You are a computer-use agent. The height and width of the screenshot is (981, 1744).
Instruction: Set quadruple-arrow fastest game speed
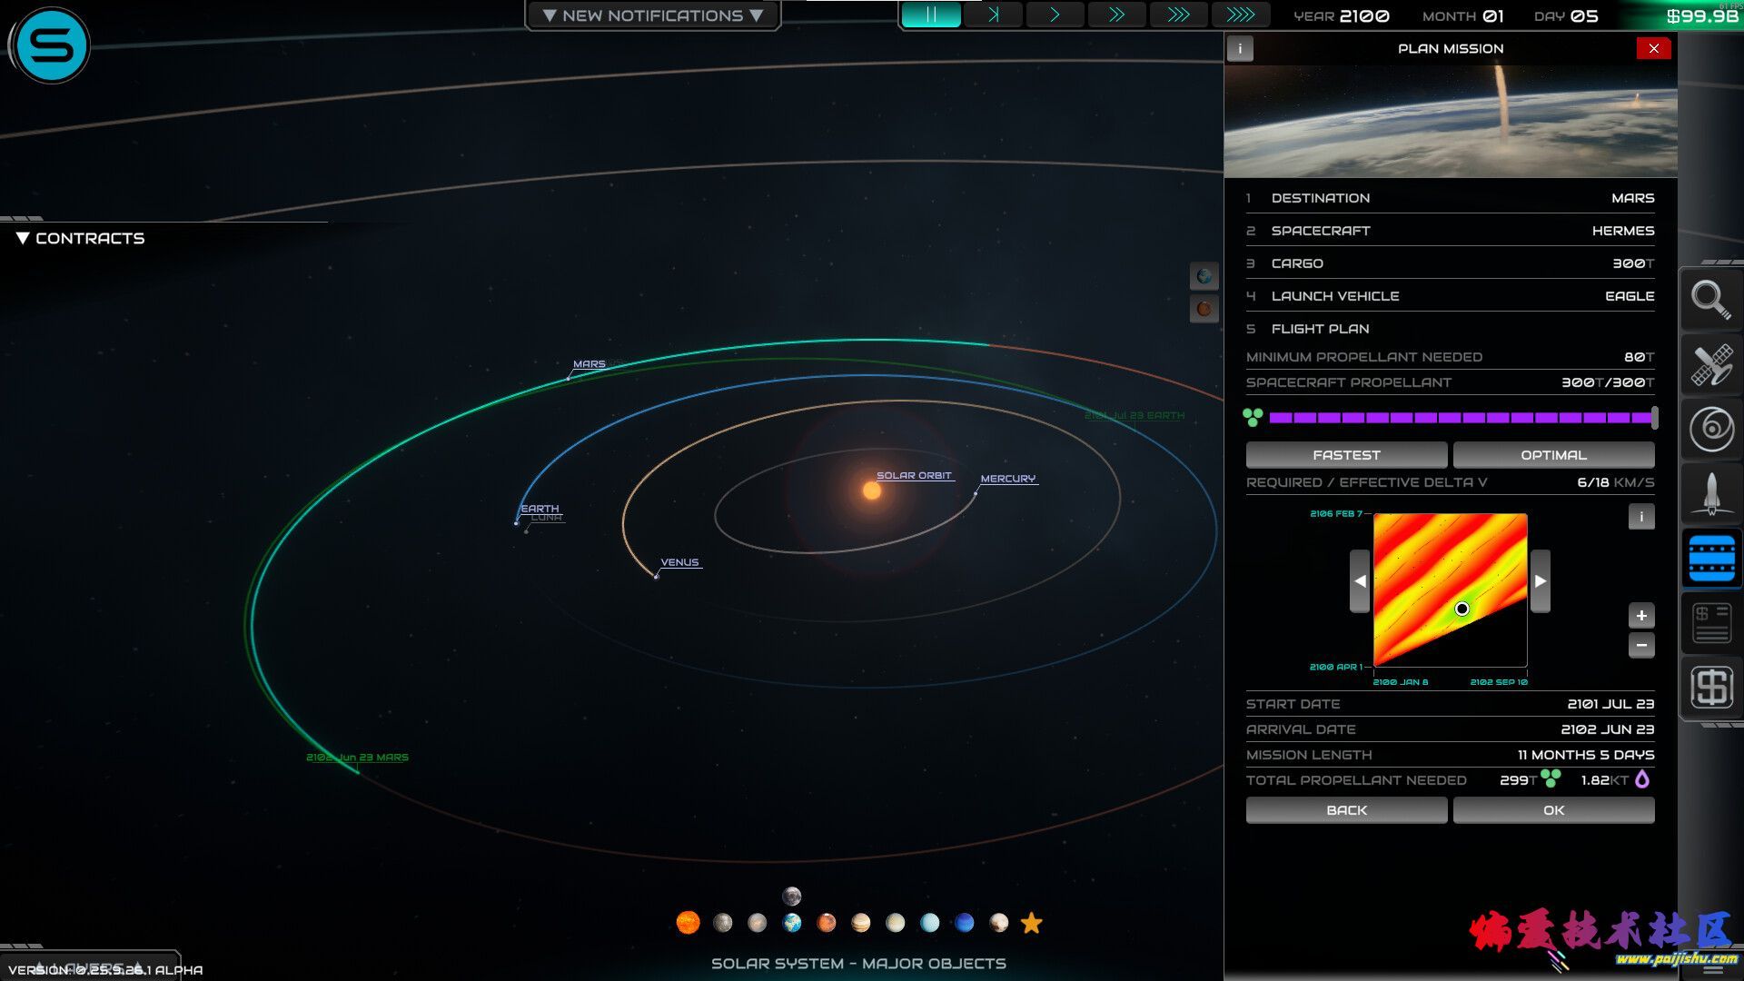pos(1240,15)
